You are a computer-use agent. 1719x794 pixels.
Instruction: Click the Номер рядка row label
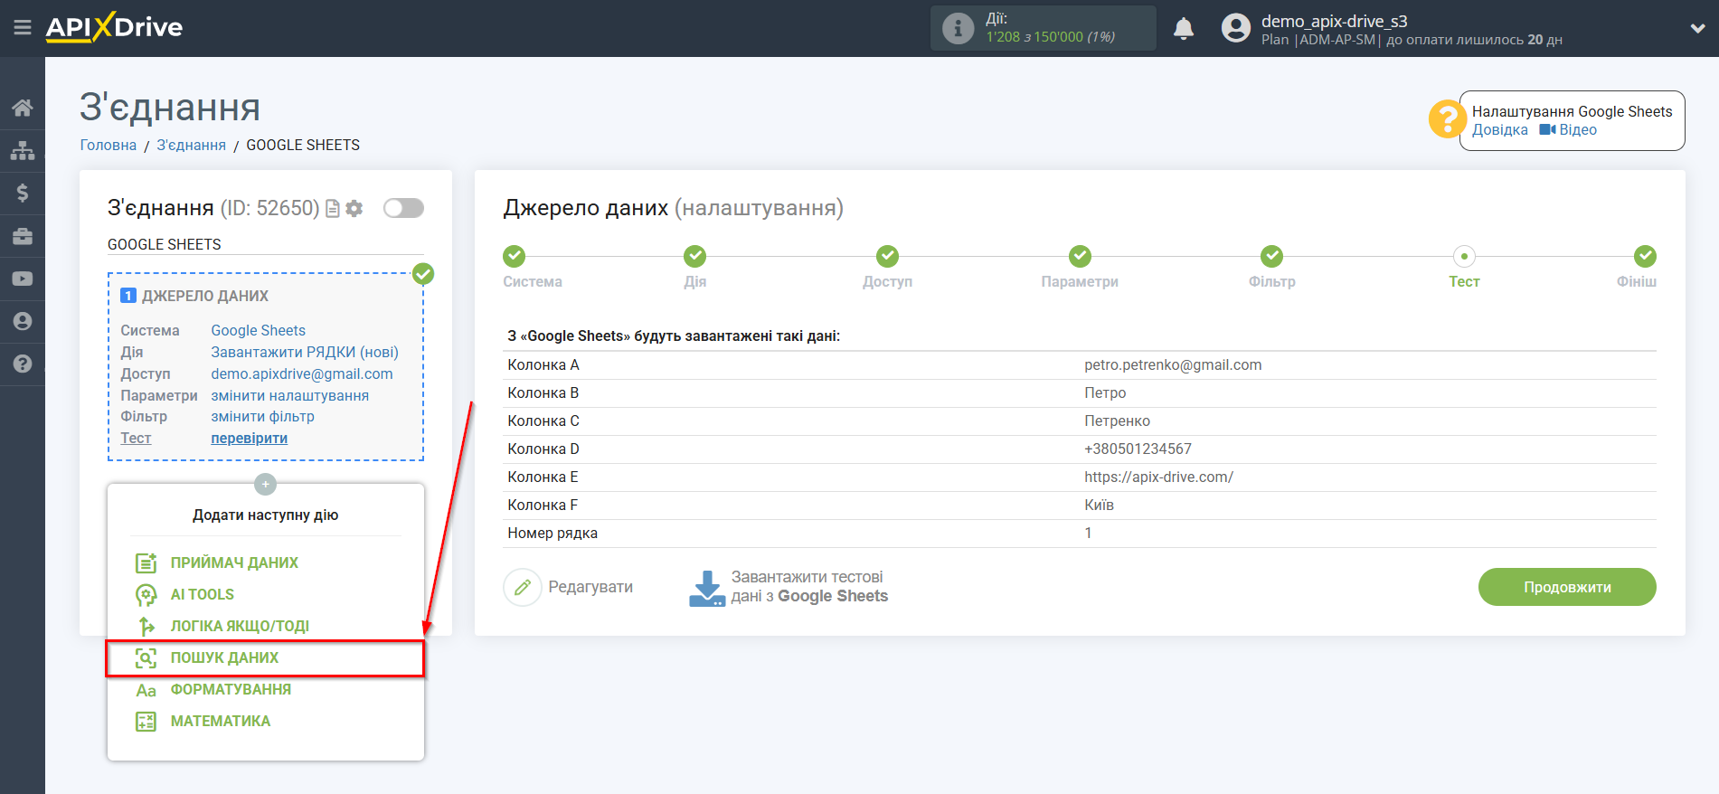pos(552,533)
